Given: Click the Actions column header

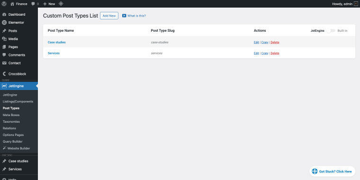Looking at the screenshot, I should pos(260,30).
